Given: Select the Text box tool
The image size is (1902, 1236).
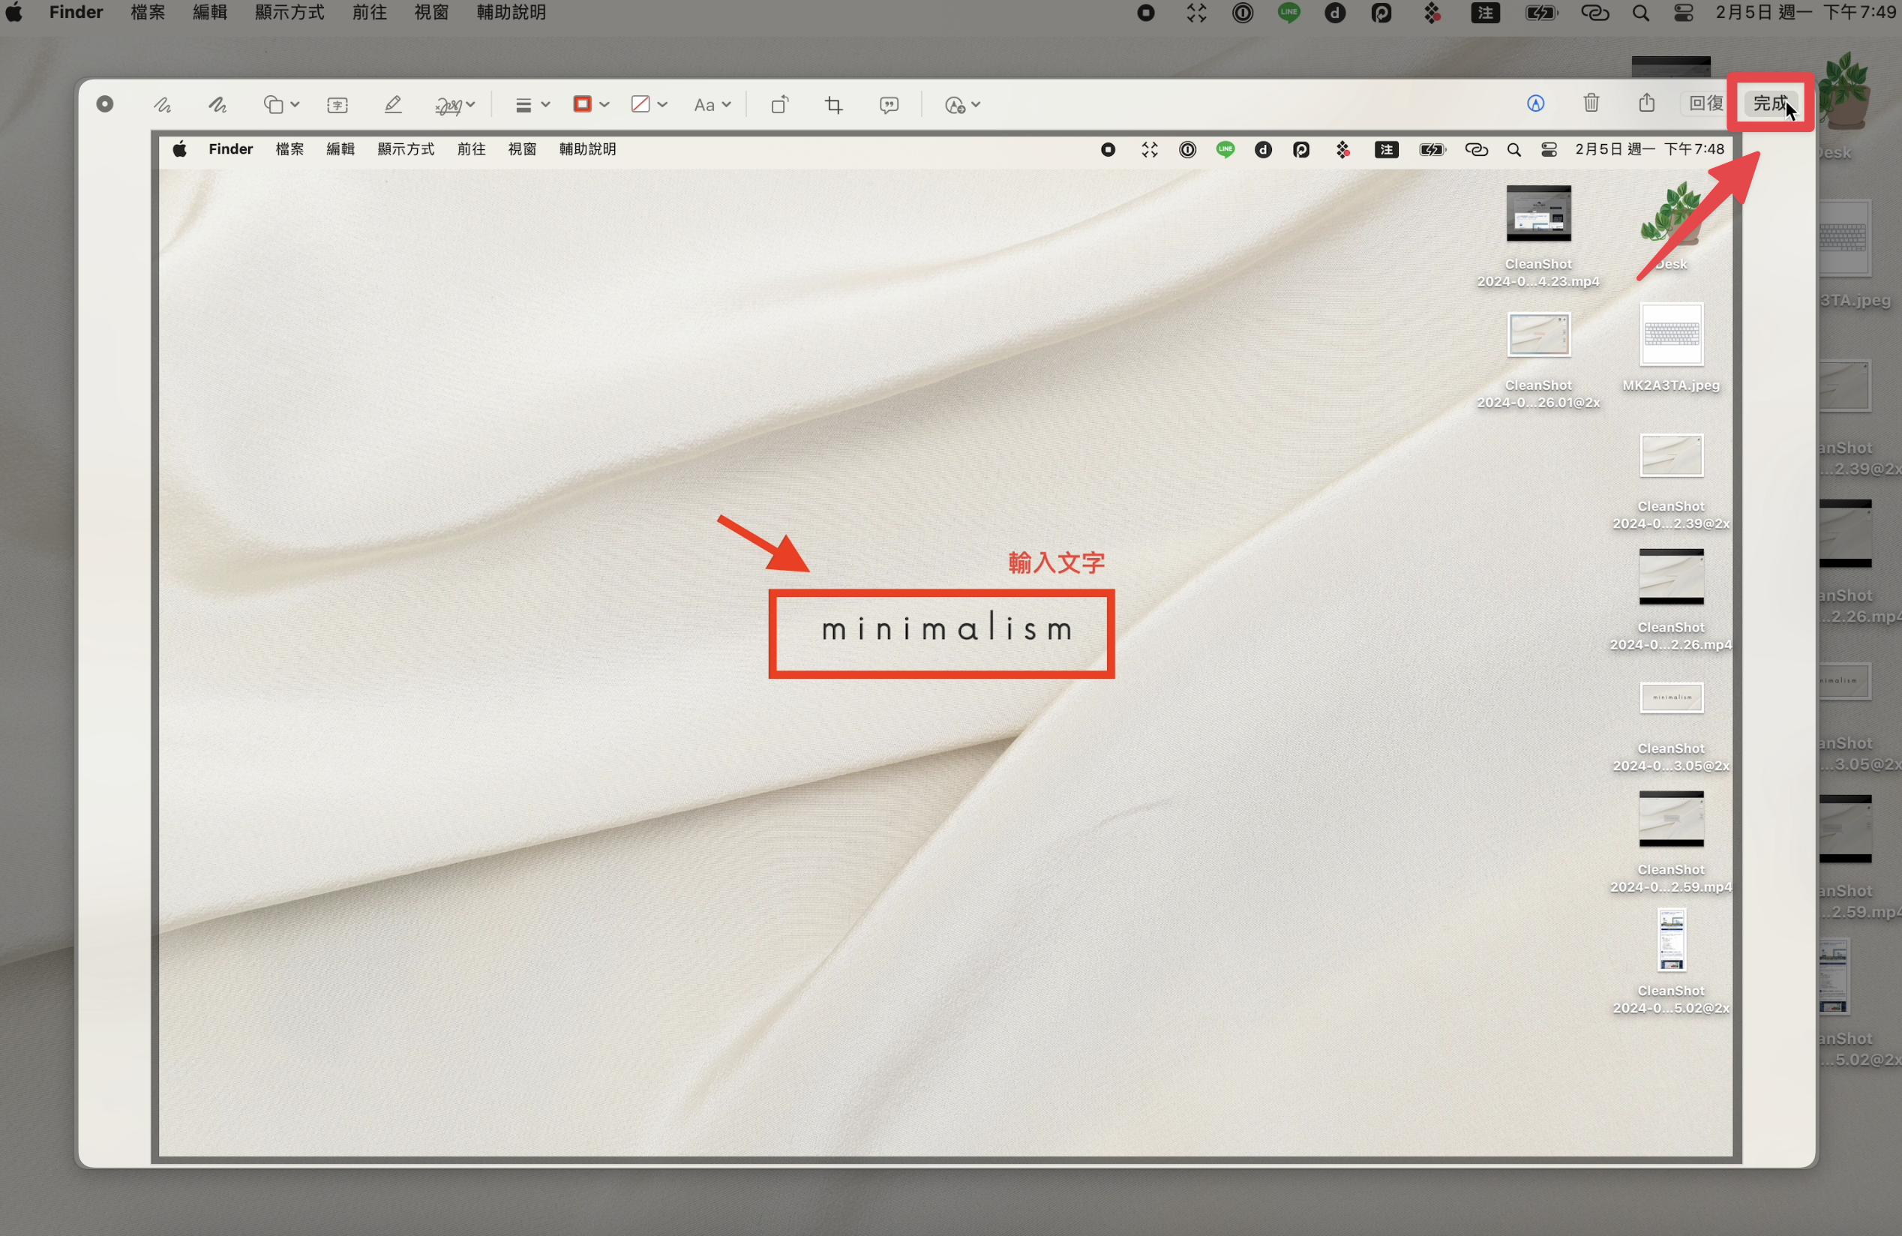Looking at the screenshot, I should [x=338, y=105].
